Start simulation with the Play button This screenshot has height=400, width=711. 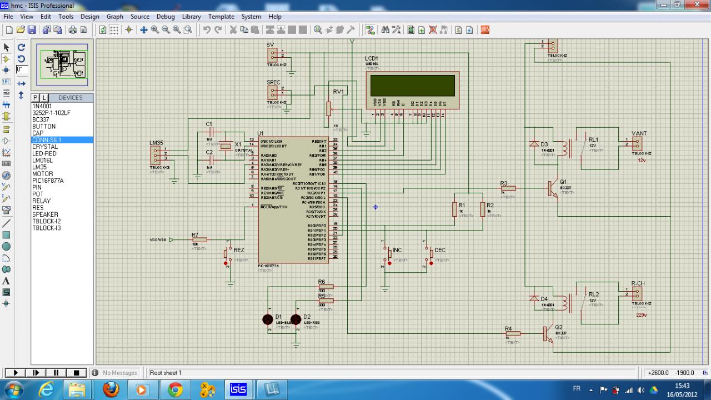(16, 373)
